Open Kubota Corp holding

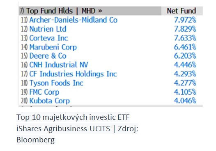[49, 101]
